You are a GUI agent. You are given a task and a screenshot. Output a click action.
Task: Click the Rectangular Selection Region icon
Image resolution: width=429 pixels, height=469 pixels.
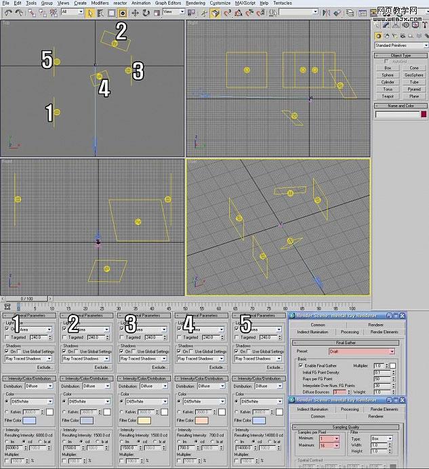[111, 13]
